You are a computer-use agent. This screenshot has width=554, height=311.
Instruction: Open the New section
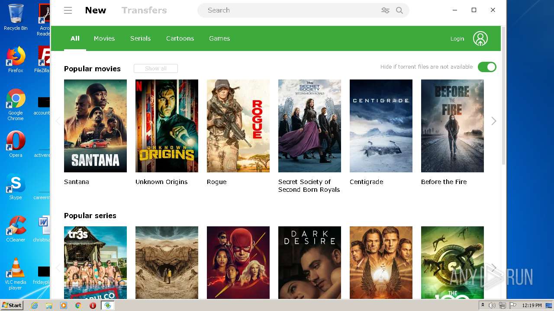(x=96, y=10)
